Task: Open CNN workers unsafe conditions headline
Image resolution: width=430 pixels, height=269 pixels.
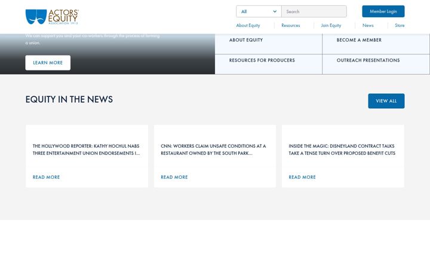Action: click(x=213, y=149)
